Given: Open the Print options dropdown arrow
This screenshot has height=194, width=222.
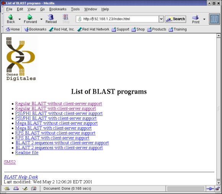Looking at the screenshot, I should click(x=204, y=19).
